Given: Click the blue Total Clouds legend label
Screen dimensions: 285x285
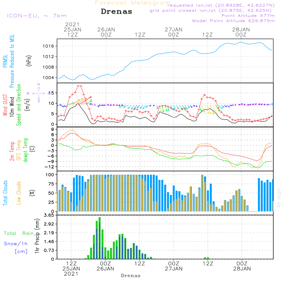Looking at the screenshot, I should tap(5, 193).
